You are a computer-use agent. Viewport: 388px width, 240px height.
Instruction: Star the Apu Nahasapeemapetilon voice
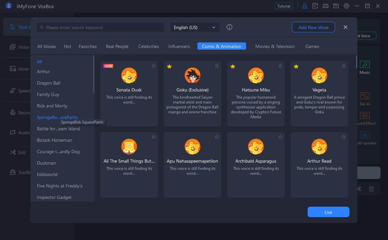[217, 137]
